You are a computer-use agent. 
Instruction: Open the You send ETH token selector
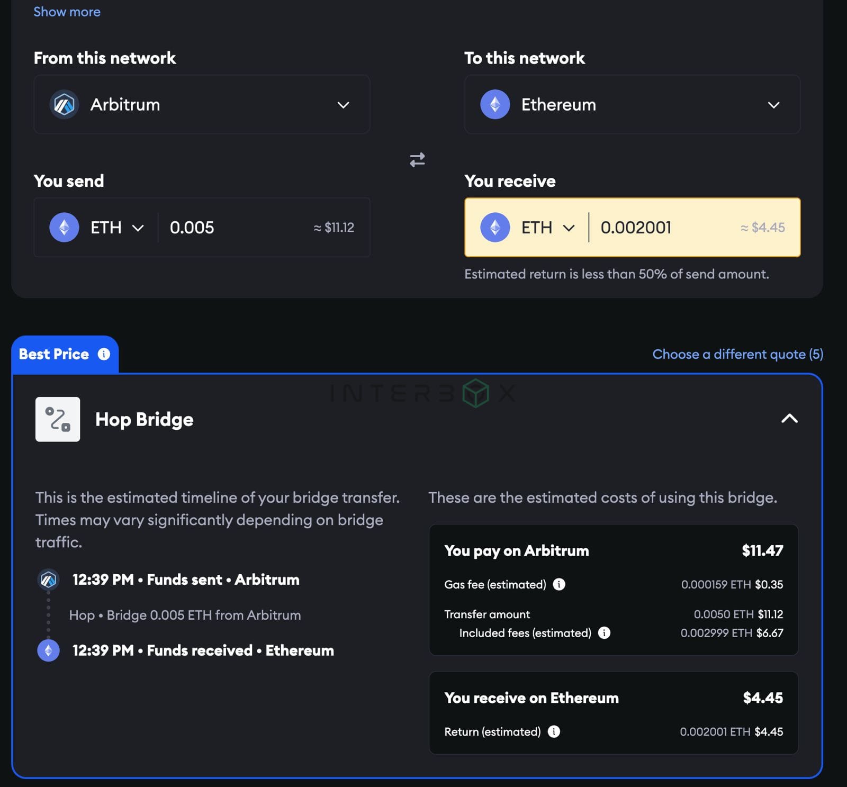click(x=97, y=228)
